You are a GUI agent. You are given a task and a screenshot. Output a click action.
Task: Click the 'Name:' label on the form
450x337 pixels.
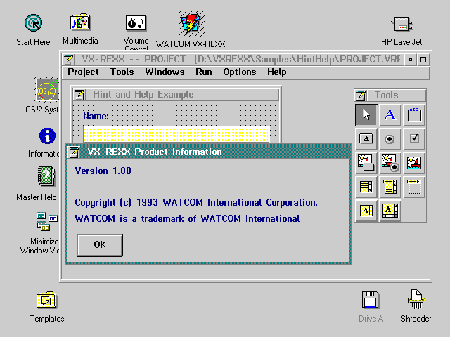click(96, 117)
